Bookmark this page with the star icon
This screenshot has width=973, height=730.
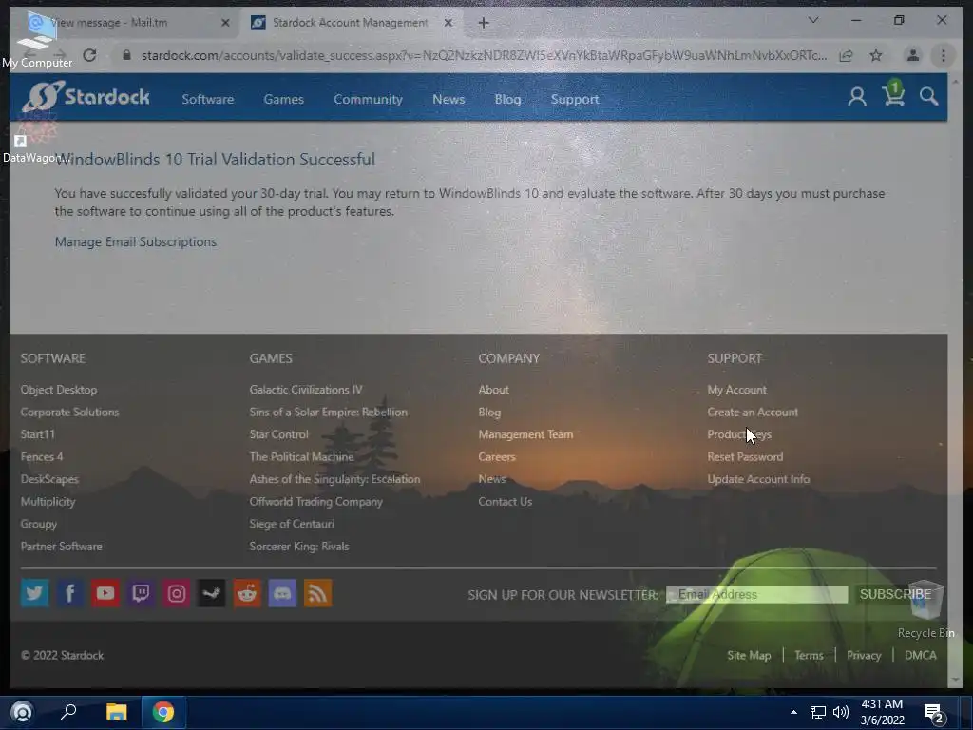[875, 55]
